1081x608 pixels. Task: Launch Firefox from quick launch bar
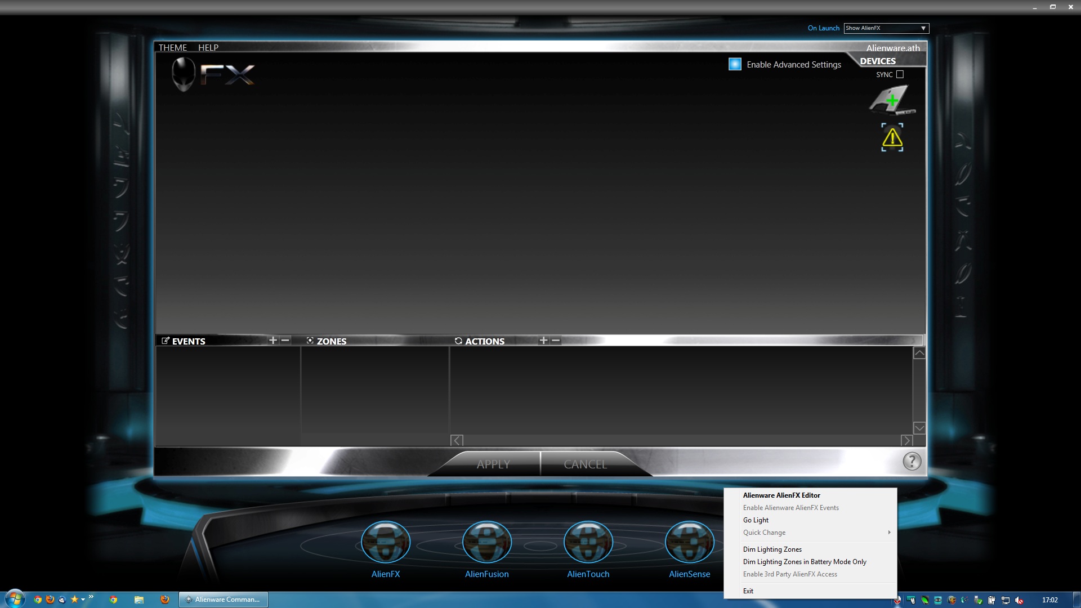tap(50, 599)
